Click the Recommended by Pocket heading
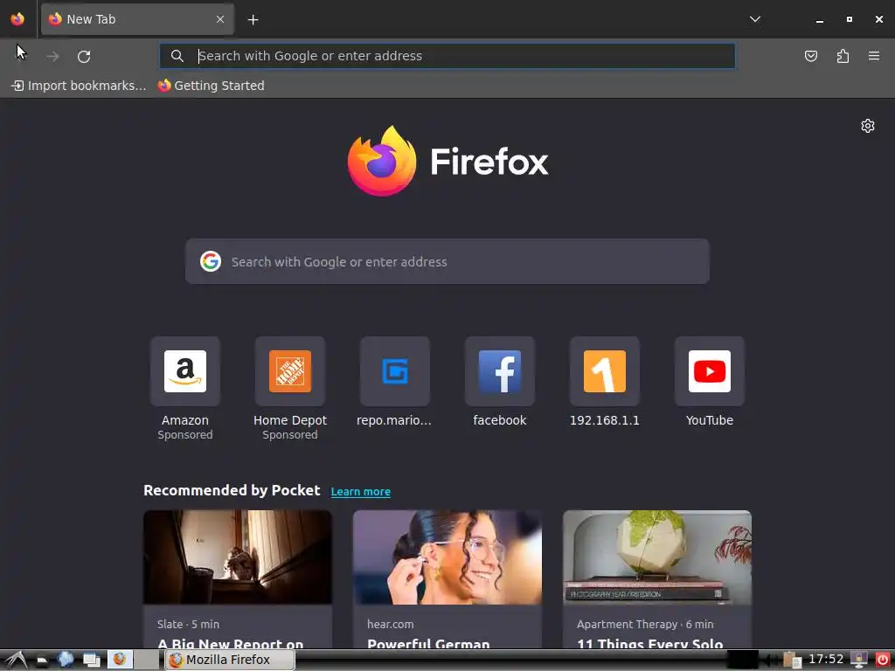895x671 pixels. click(232, 490)
